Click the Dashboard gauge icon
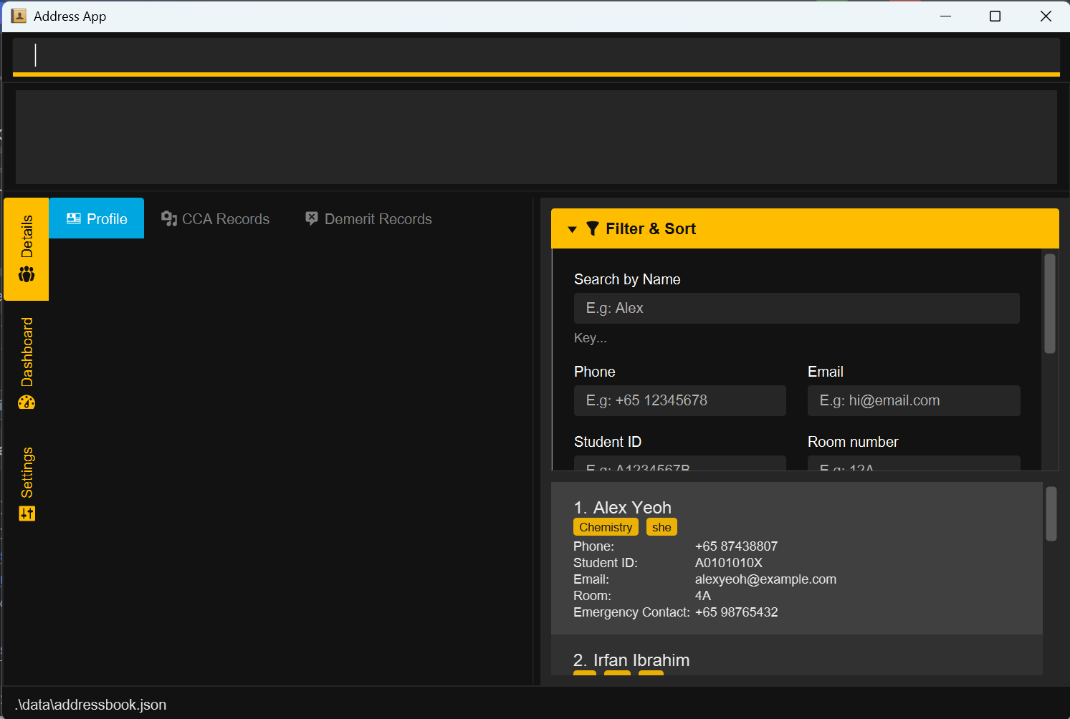 [27, 402]
